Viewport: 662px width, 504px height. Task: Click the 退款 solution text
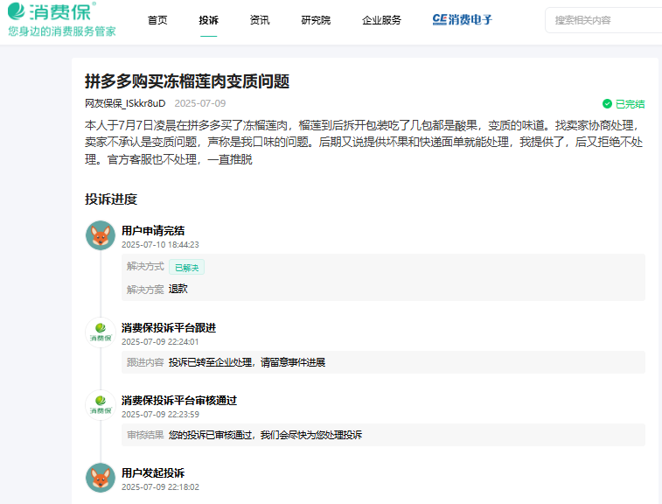[178, 289]
